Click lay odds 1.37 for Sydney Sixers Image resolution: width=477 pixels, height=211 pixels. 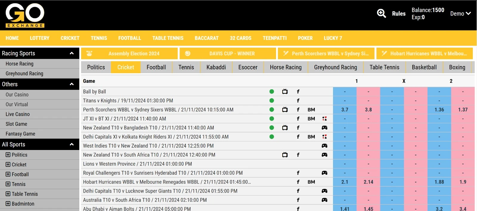click(463, 110)
